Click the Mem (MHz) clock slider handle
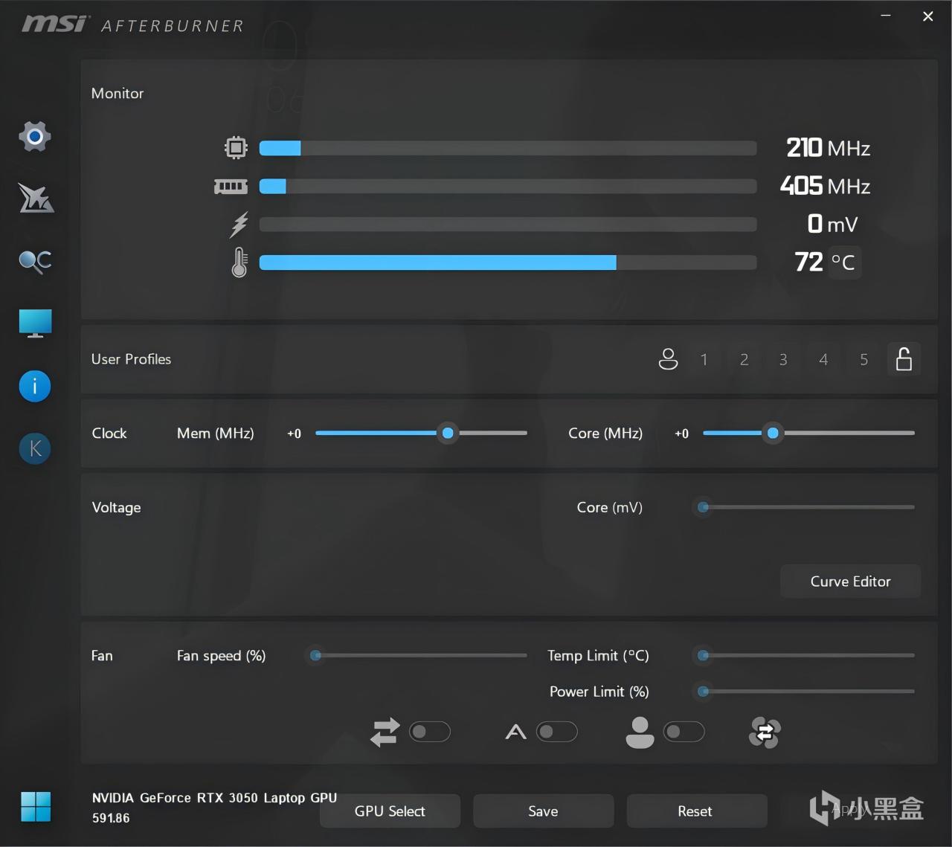Image resolution: width=952 pixels, height=847 pixels. point(448,433)
